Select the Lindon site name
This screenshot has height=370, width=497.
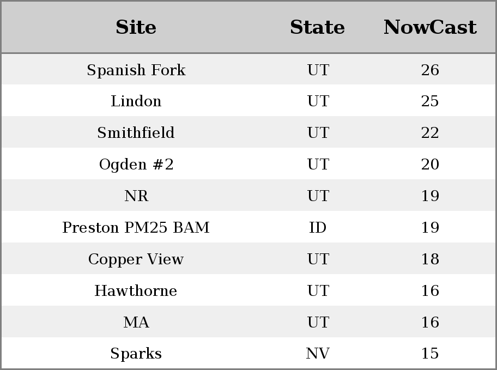pos(136,101)
